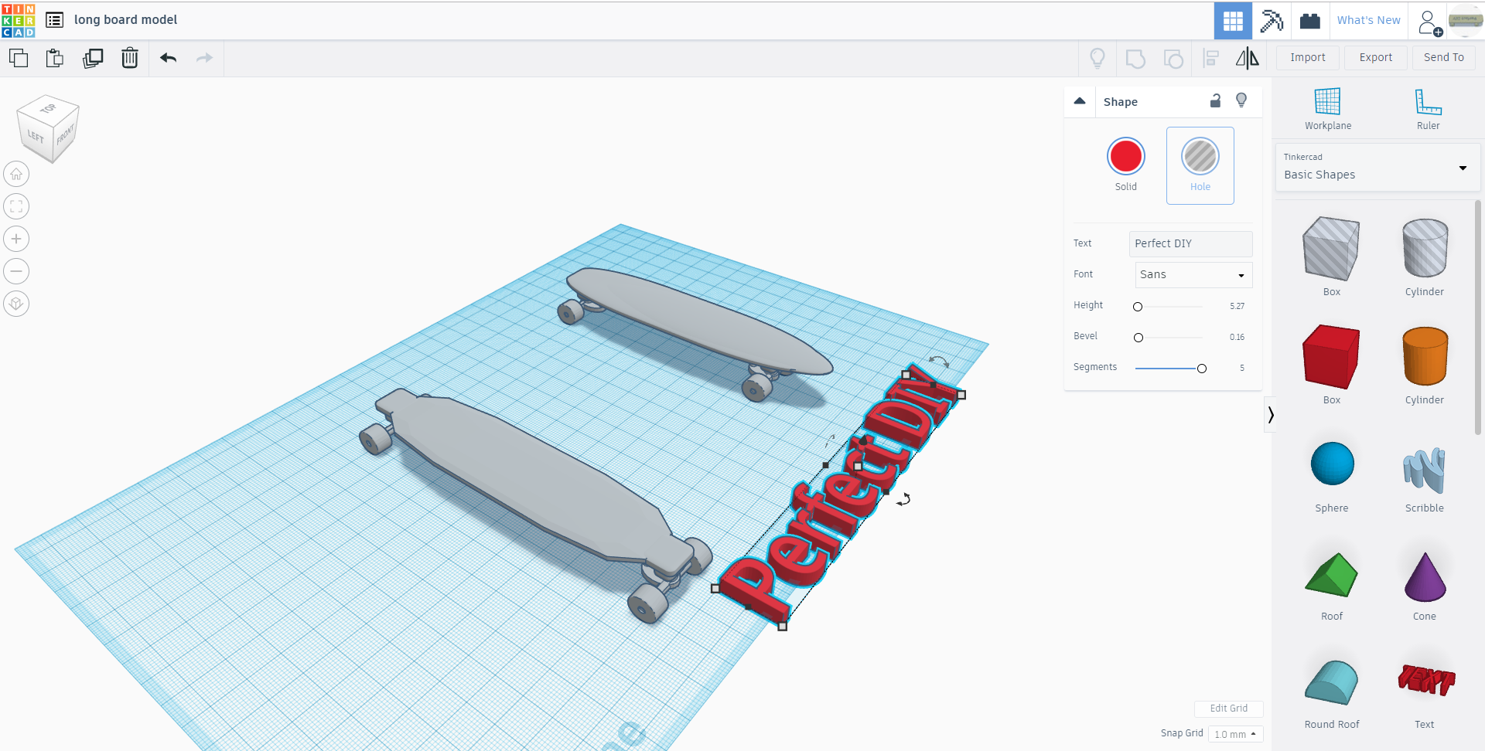Click the Height value 5.27
Image resolution: width=1485 pixels, height=751 pixels.
1237,307
